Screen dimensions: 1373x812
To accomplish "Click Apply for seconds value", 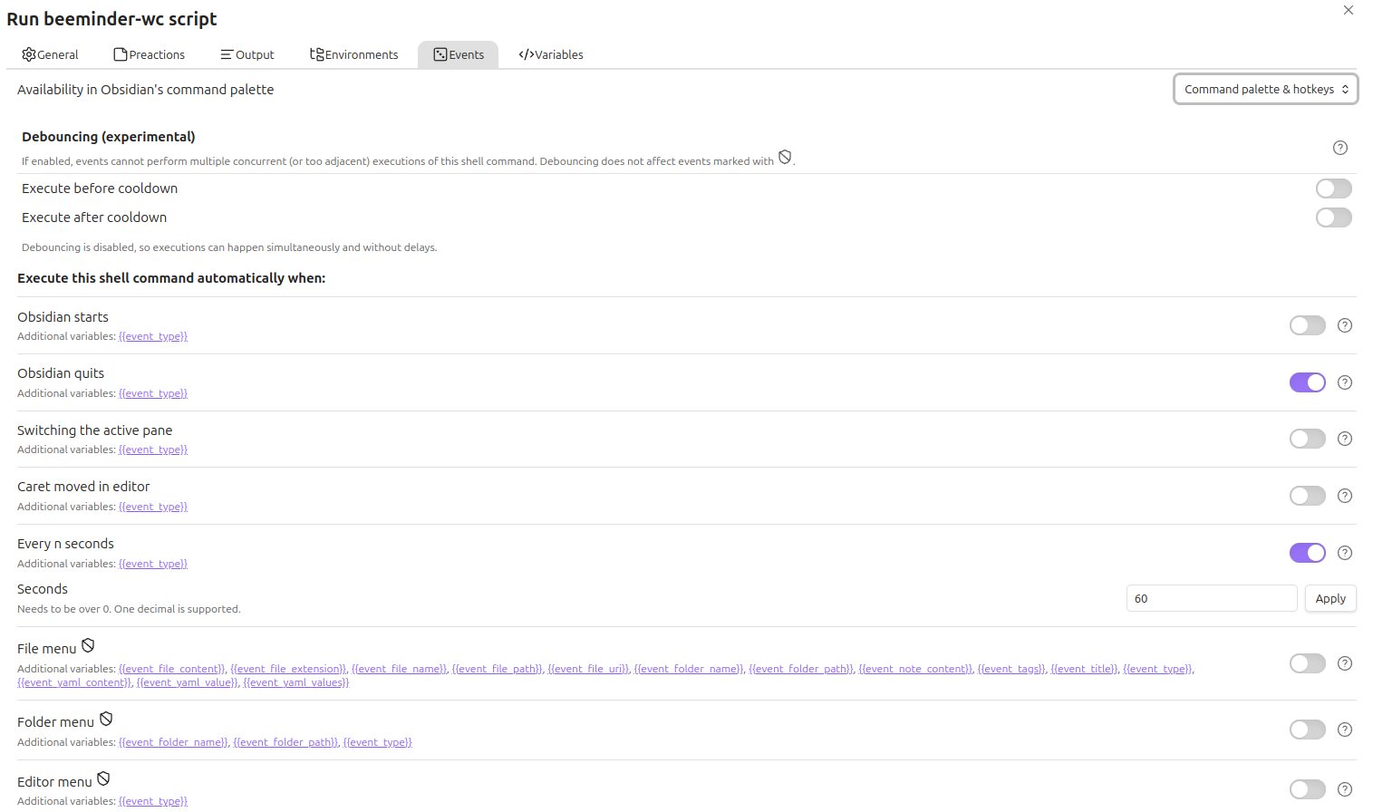I will point(1330,598).
